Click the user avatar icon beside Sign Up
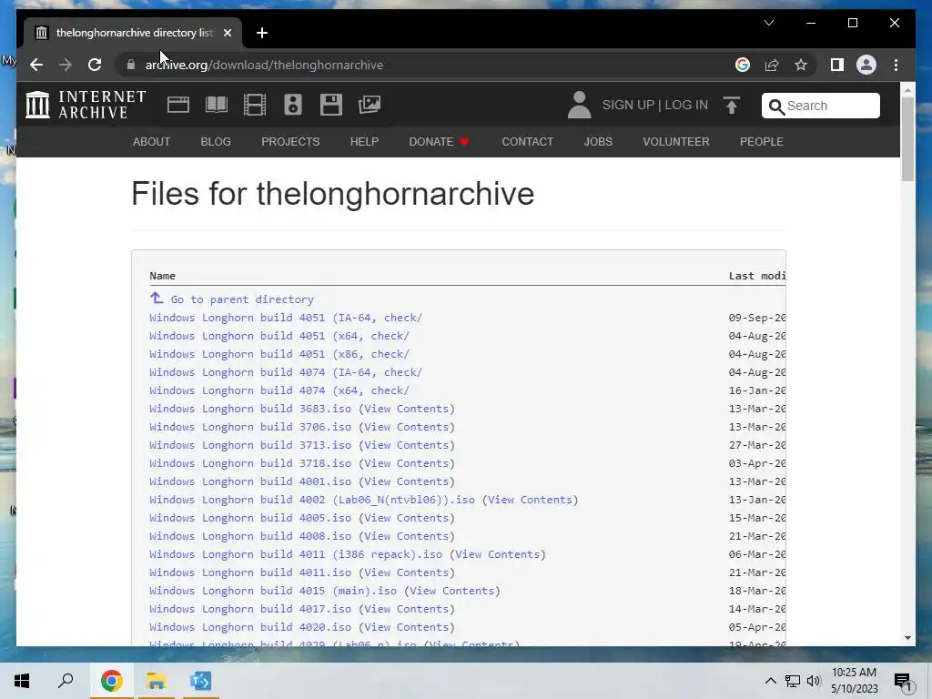Viewport: 932px width, 699px height. [580, 105]
